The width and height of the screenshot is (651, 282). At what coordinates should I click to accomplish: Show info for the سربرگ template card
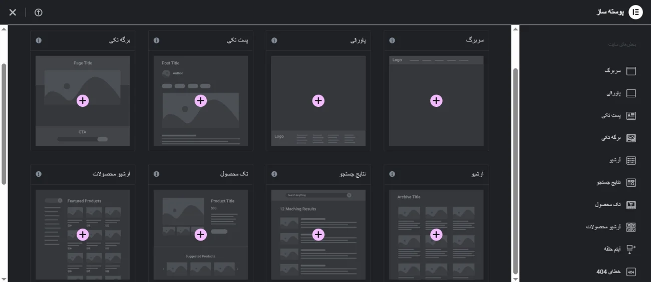(x=392, y=40)
